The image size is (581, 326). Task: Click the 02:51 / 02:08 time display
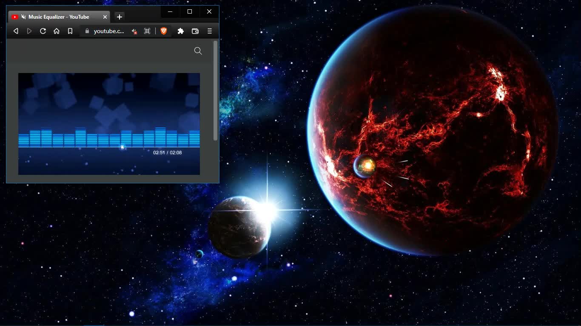[x=168, y=152]
